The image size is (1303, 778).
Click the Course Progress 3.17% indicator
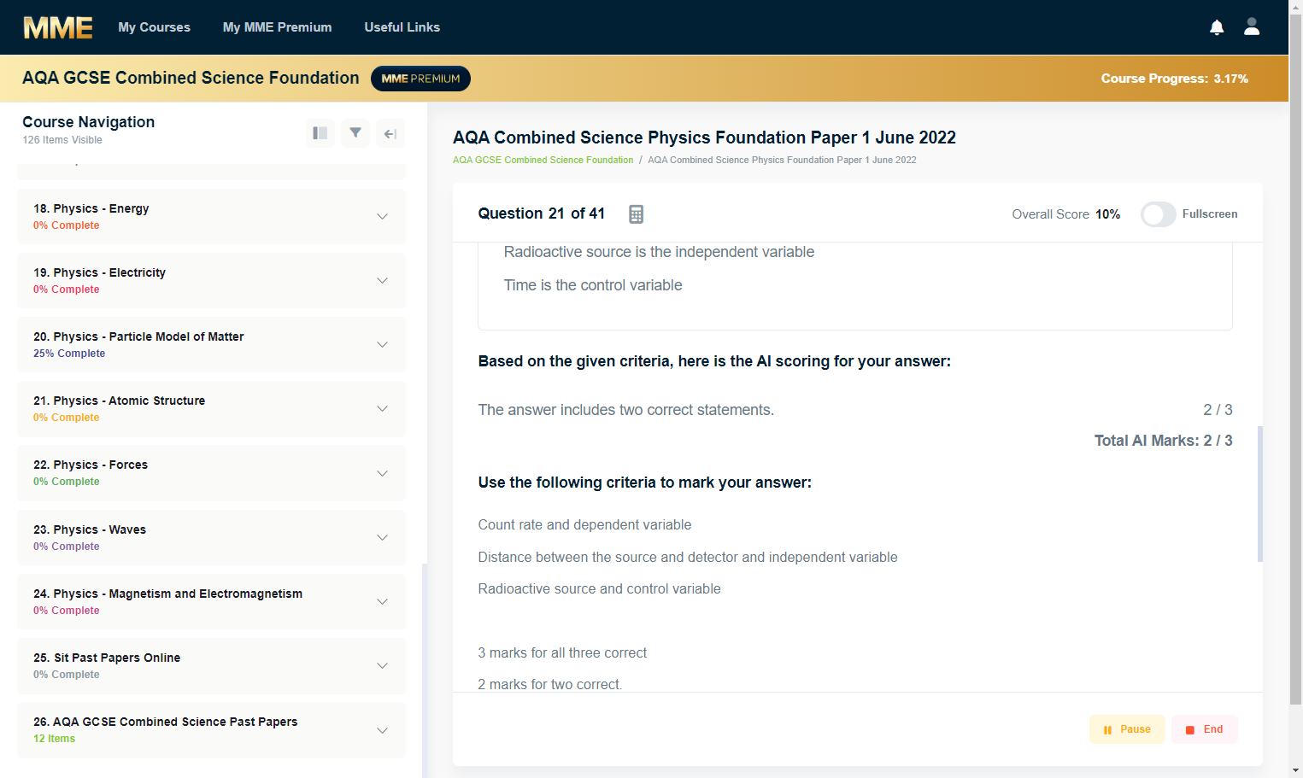pyautogui.click(x=1174, y=79)
